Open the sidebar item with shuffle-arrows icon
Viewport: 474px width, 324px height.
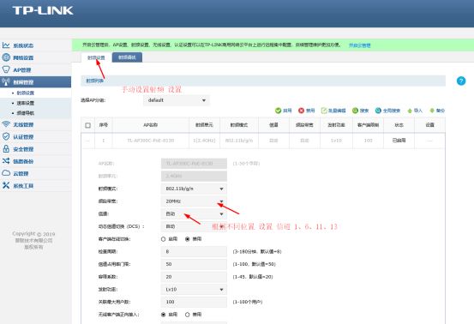[x=6, y=161]
